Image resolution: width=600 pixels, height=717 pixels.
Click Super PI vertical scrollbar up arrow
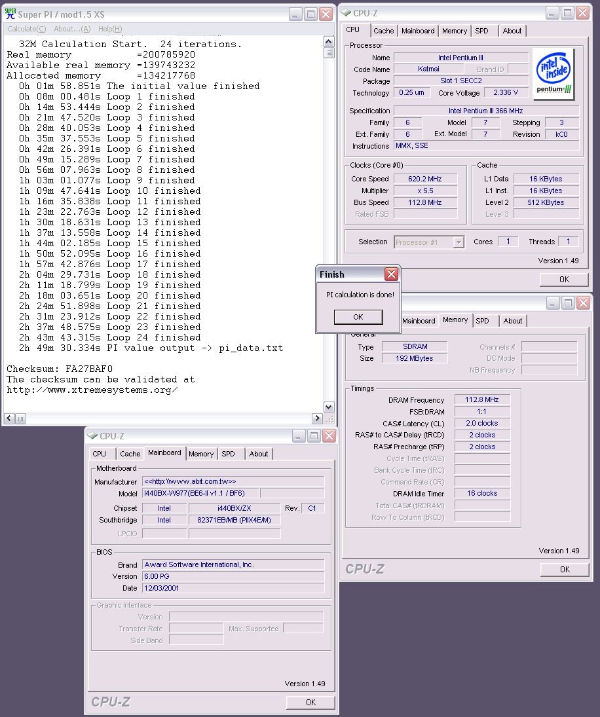[x=328, y=42]
